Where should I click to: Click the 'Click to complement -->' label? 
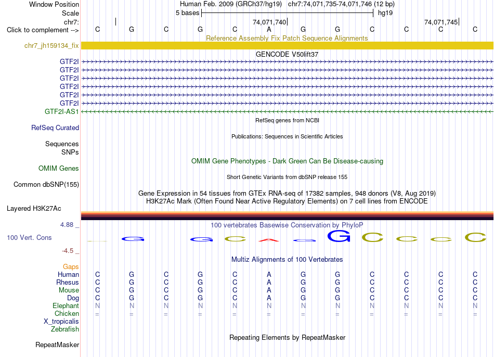click(43, 30)
